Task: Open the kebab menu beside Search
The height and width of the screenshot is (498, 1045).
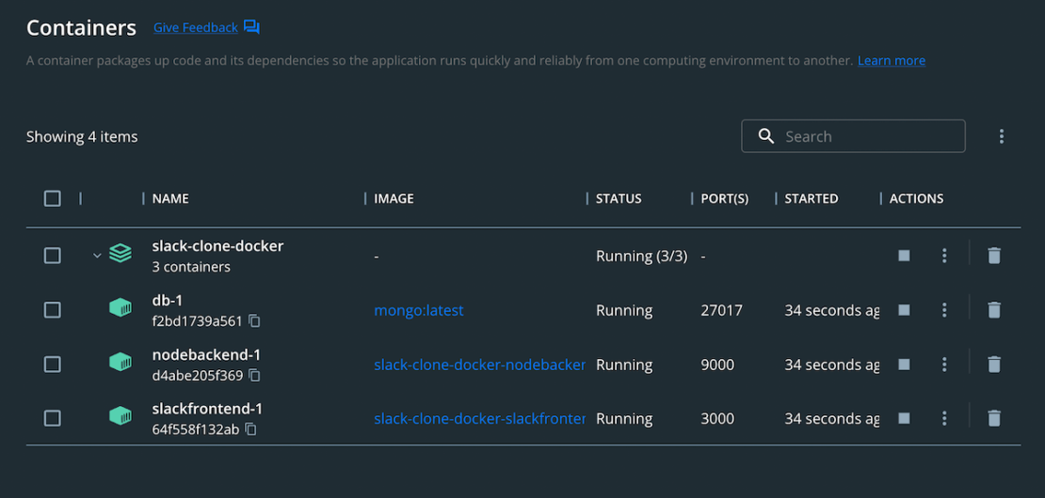Action: (1002, 137)
